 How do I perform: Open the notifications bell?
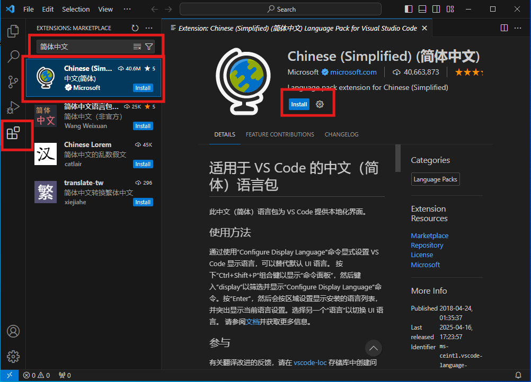point(518,375)
